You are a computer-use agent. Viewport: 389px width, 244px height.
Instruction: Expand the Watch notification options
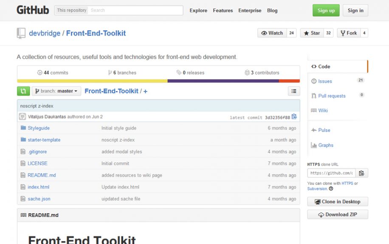(x=272, y=33)
